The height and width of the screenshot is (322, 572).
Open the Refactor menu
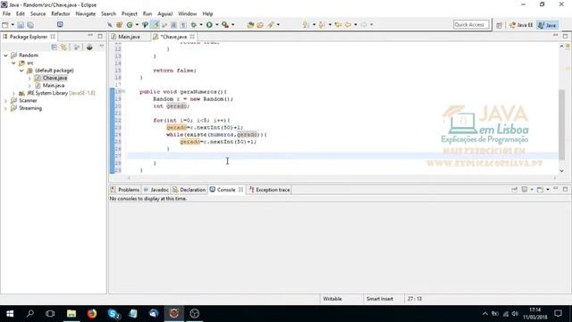[60, 14]
